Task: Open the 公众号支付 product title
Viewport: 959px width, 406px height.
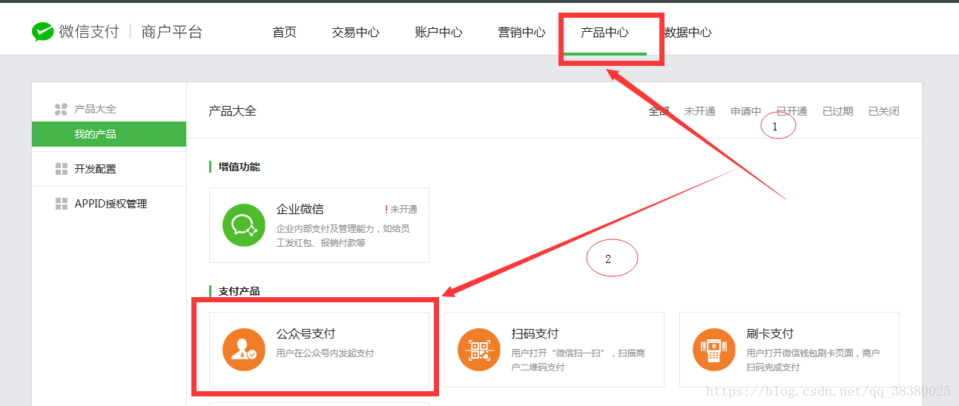Action: pos(306,333)
